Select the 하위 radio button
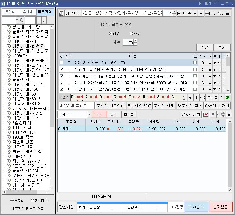235x215 pixels. (131, 34)
